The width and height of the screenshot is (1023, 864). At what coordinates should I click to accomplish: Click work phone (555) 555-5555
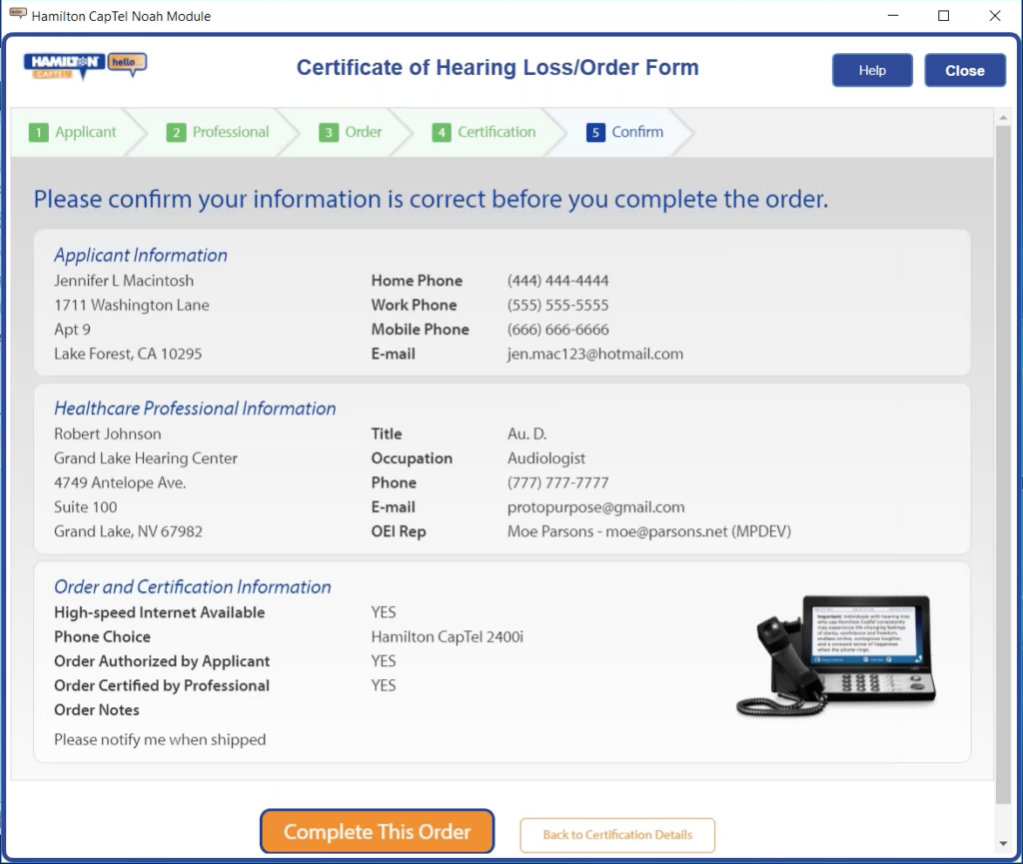(557, 306)
